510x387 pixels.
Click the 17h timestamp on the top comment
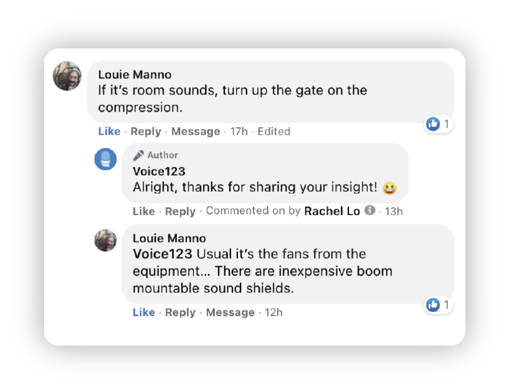click(240, 131)
